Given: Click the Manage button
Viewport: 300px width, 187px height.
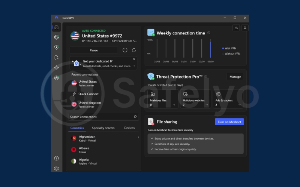Looking at the screenshot, I should (235, 77).
